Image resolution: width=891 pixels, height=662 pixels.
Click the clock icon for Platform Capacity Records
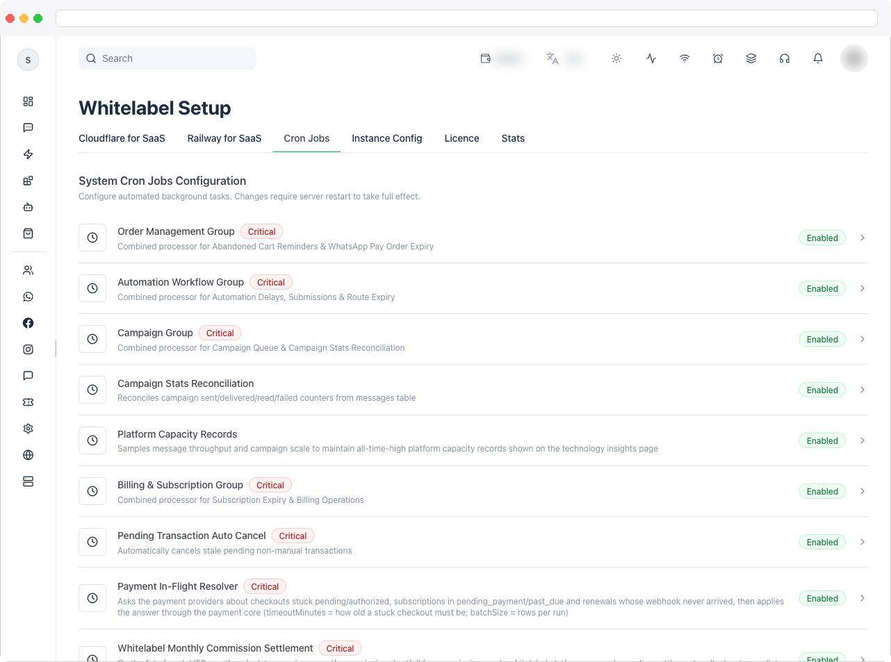coord(92,440)
